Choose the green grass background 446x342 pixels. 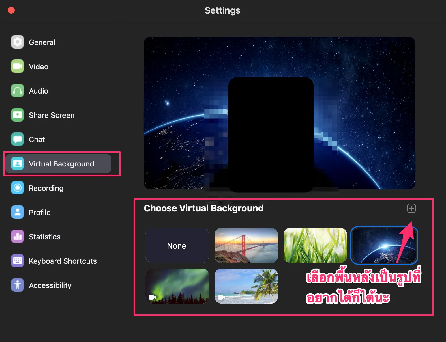tap(315, 245)
